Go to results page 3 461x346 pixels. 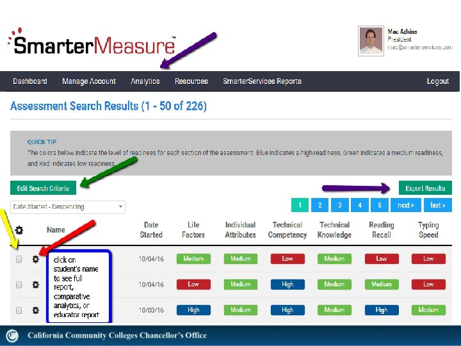point(340,205)
